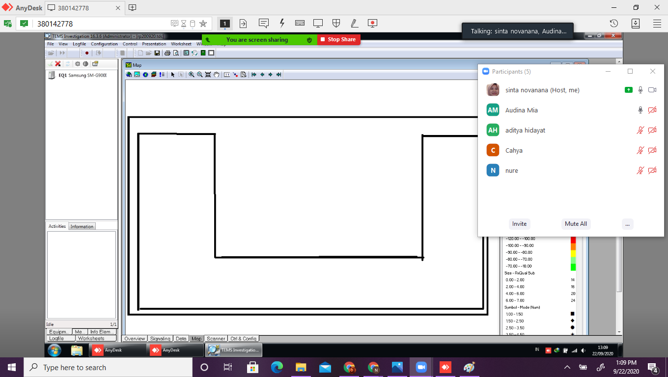
Task: Activate the hand pan tool on the map
Action: 216,75
